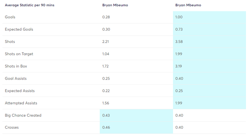Click the 'Average Statistic per 90 mins' header
The height and width of the screenshot is (136, 252).
point(30,5)
